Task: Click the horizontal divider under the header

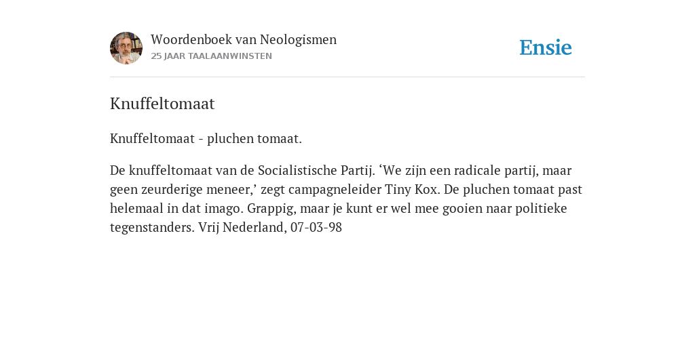Action: click(347, 77)
